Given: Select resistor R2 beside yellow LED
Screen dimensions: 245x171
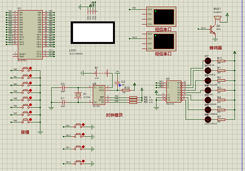Looking at the screenshot, I should (221, 80).
